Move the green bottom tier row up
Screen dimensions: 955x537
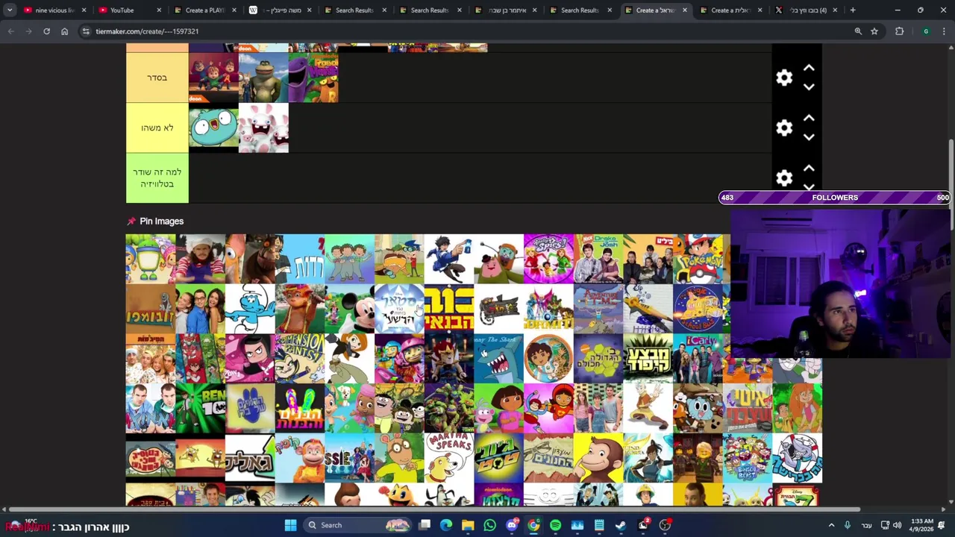click(809, 168)
